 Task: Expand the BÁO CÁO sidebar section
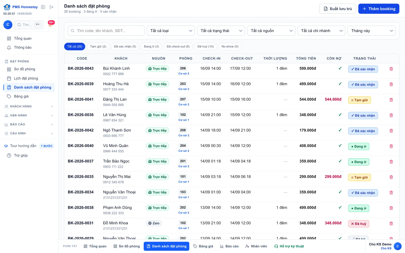pos(29,124)
